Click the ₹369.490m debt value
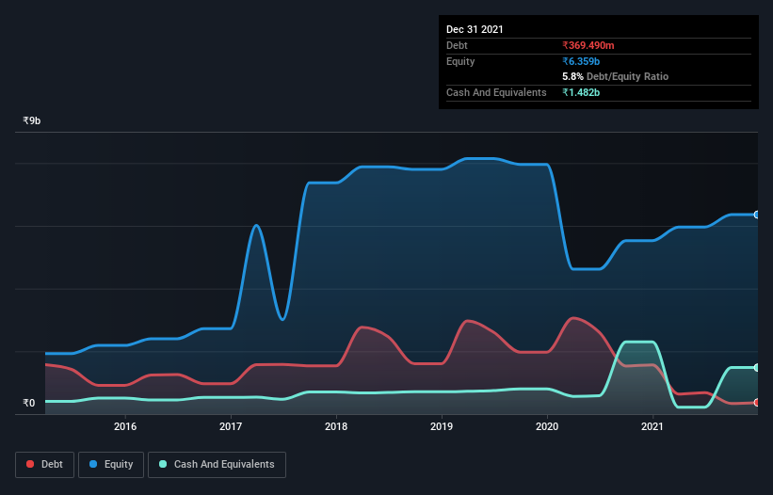 tap(588, 45)
